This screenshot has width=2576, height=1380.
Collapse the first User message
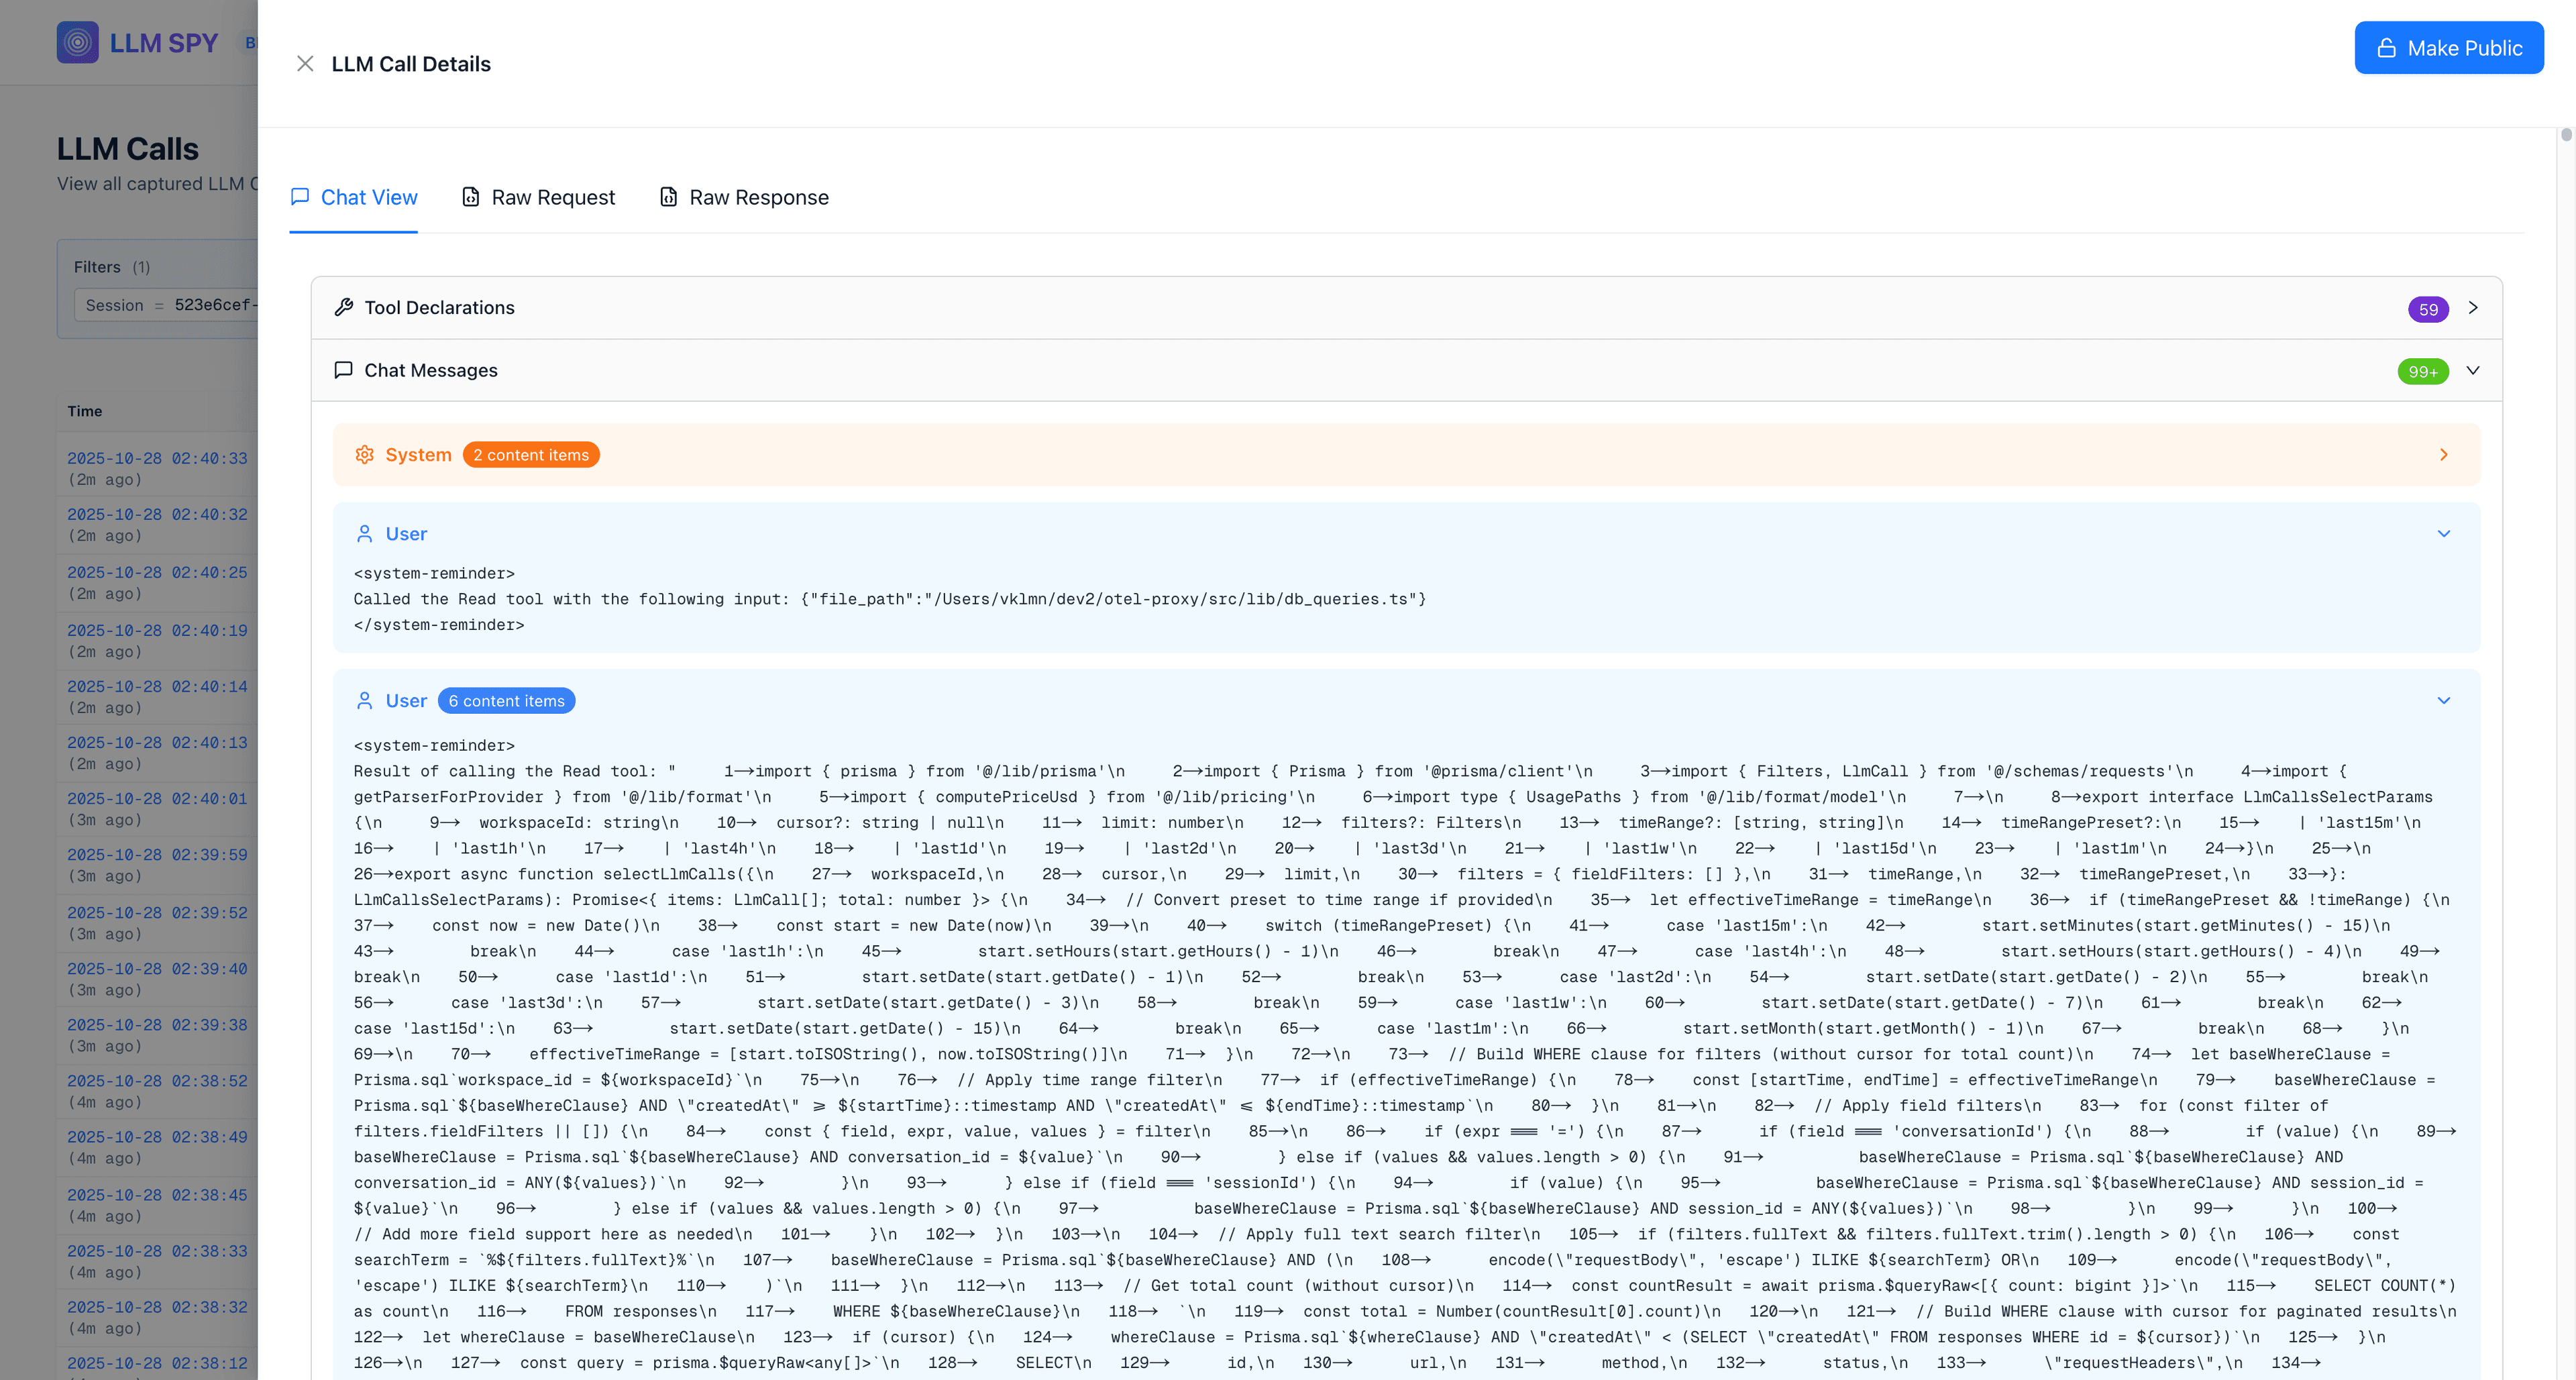2444,533
